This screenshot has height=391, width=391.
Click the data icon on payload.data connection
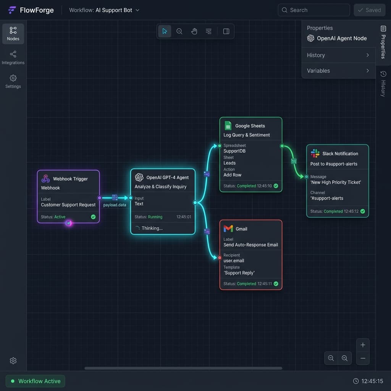coord(115,197)
